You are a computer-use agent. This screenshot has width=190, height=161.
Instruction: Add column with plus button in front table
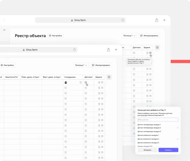click(109, 77)
